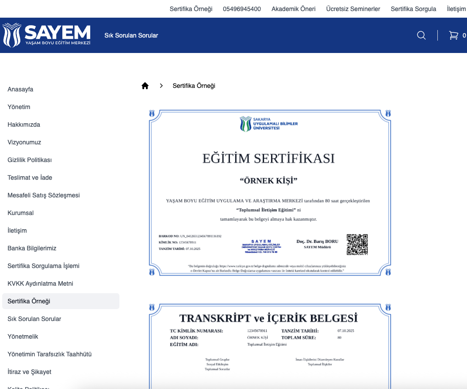Open the shopping cart icon
The width and height of the screenshot is (467, 389).
453,35
